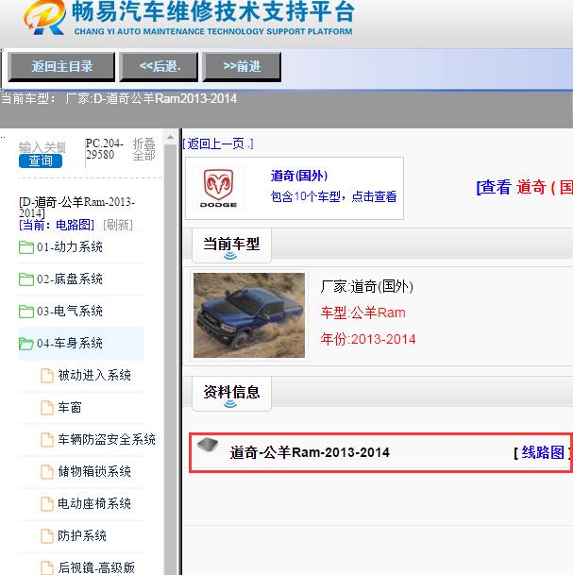
Task: Click the blue 查询 search button
Action: tap(41, 161)
